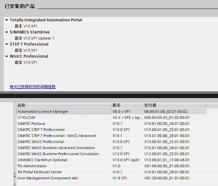Screen dimensions: 218x186
Task: Collapse the WinCC Professional product entry
Action: click(x=7, y=56)
